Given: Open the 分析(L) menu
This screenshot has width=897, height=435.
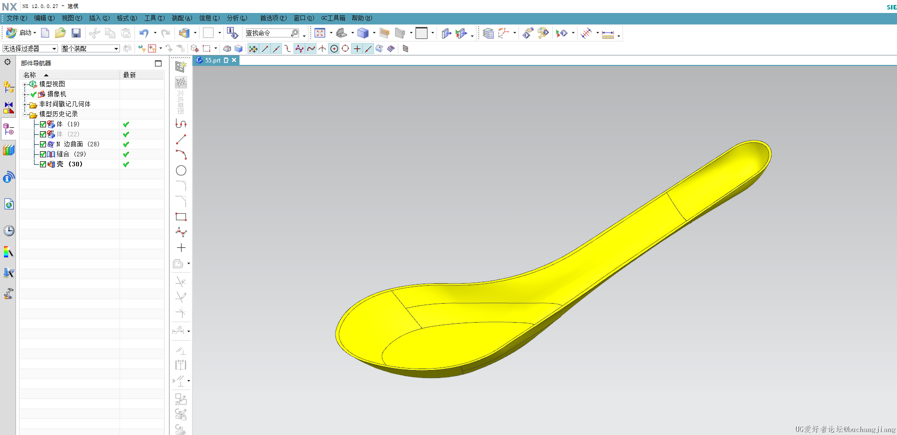Looking at the screenshot, I should (x=237, y=18).
